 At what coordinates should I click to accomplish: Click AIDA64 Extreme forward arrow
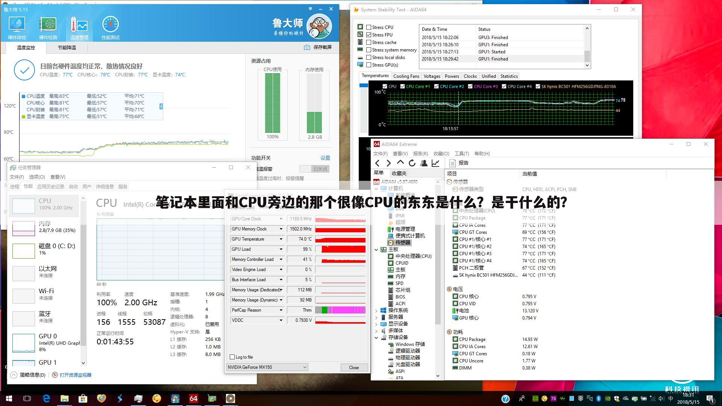pos(389,163)
